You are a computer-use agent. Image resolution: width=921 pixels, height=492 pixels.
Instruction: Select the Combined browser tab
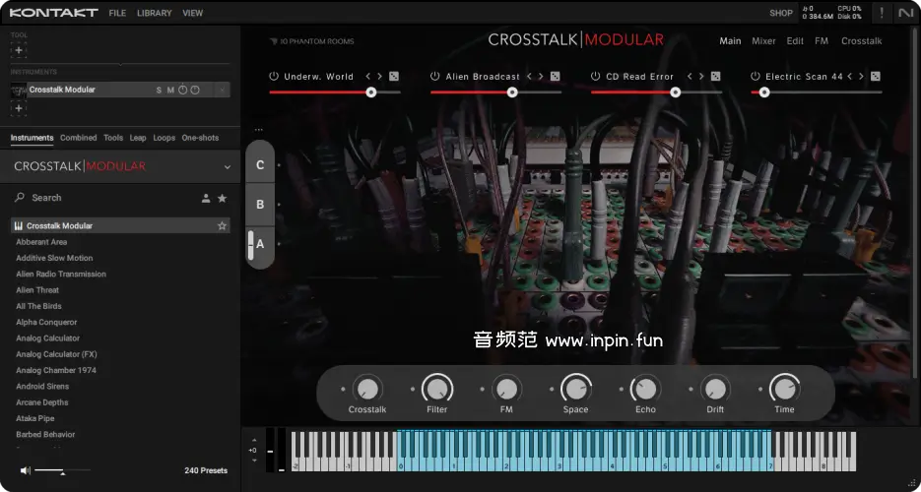78,138
